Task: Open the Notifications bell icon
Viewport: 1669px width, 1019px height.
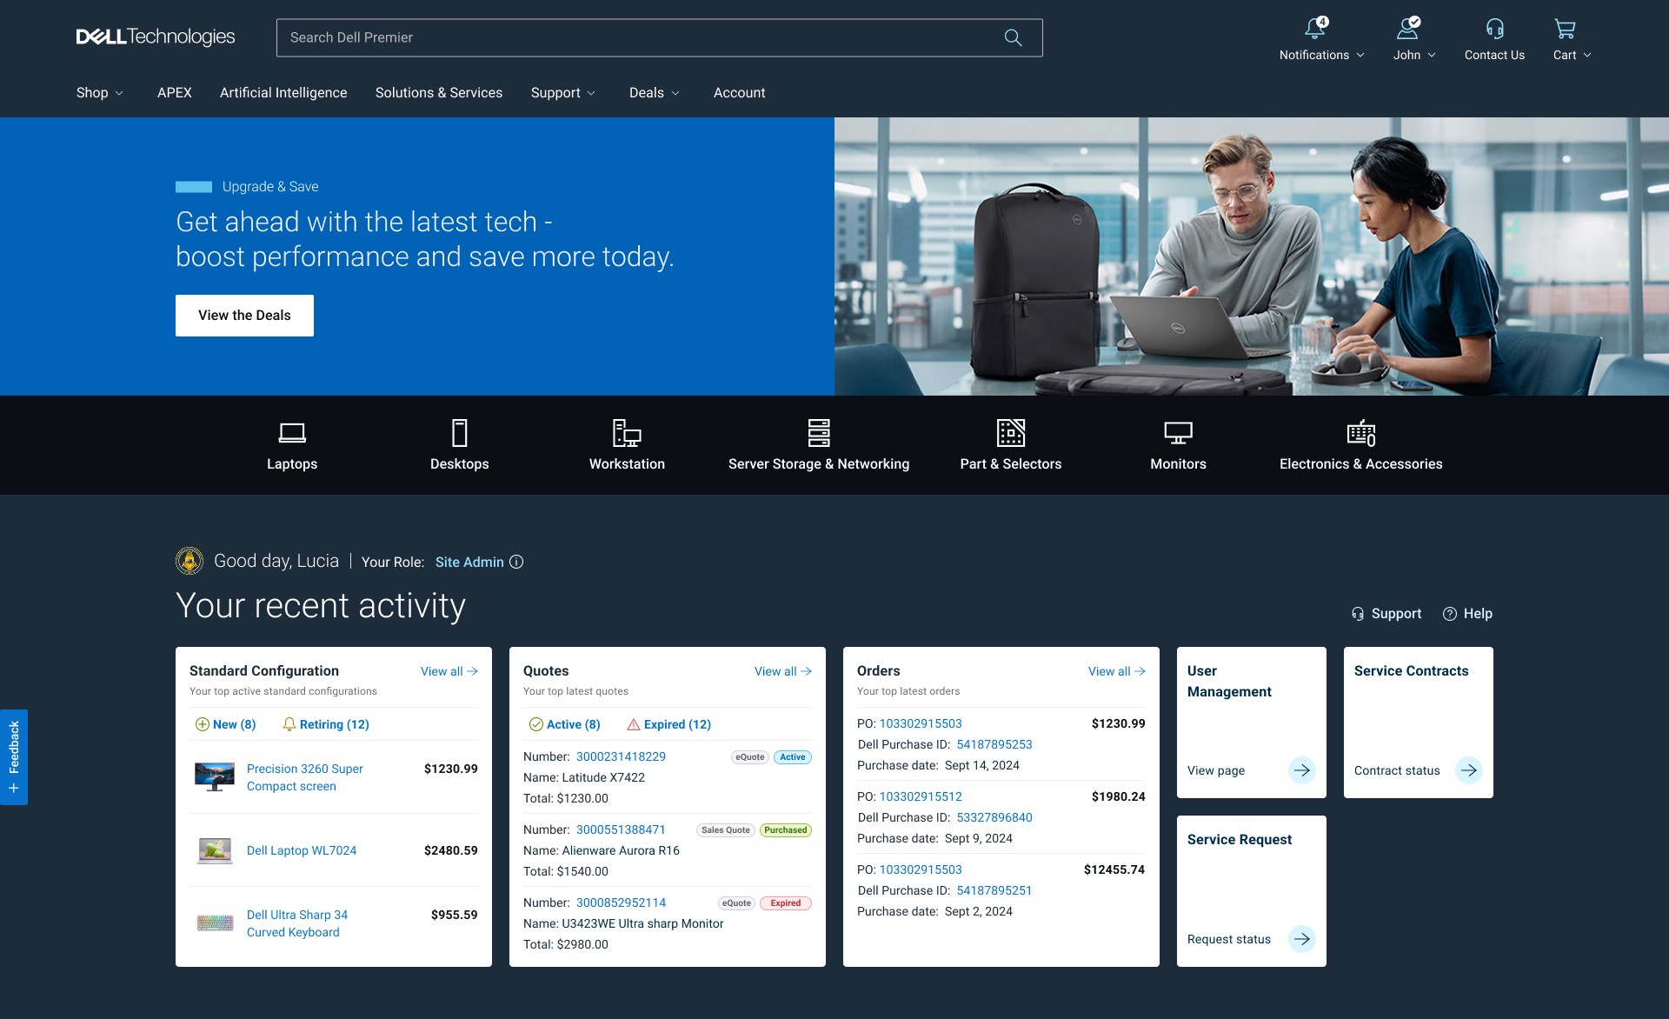Action: (x=1315, y=28)
